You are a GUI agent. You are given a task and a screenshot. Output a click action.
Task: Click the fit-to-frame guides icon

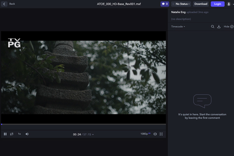[x=155, y=134]
